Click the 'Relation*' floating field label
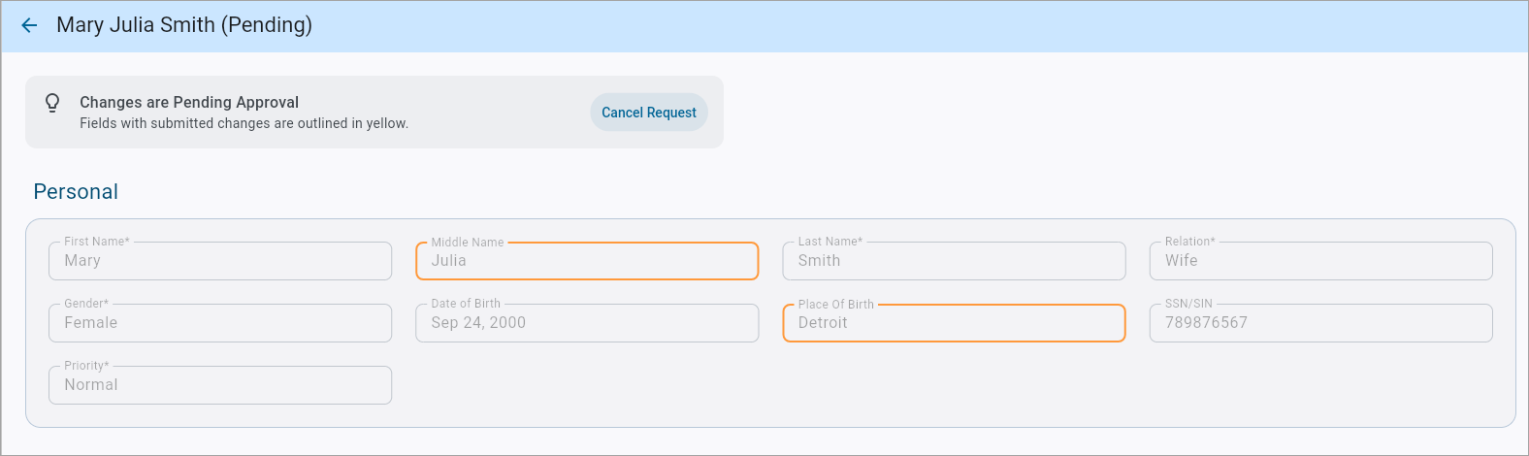 point(1189,242)
